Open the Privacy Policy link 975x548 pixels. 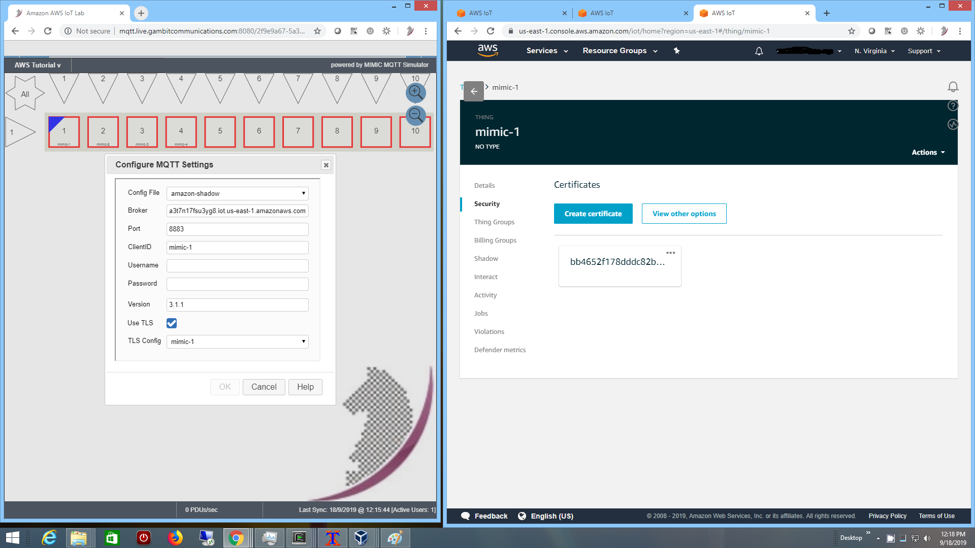[x=887, y=516]
